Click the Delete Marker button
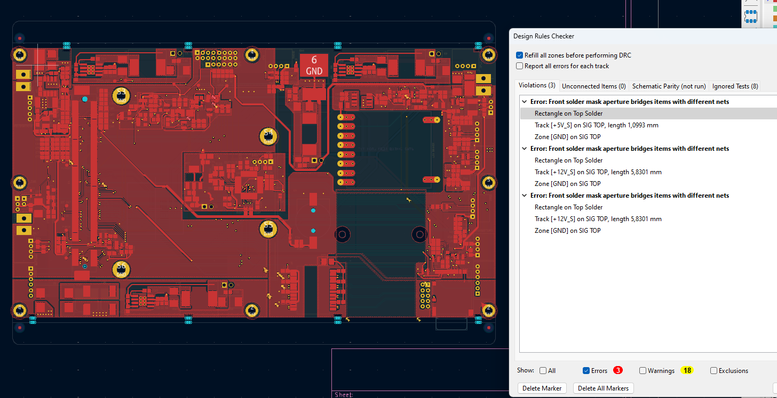 click(543, 388)
